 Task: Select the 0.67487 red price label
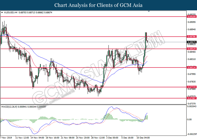(191, 98)
